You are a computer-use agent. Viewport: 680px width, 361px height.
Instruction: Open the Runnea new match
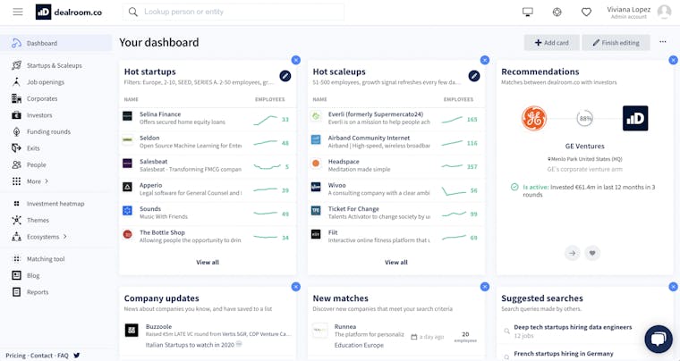click(x=396, y=336)
